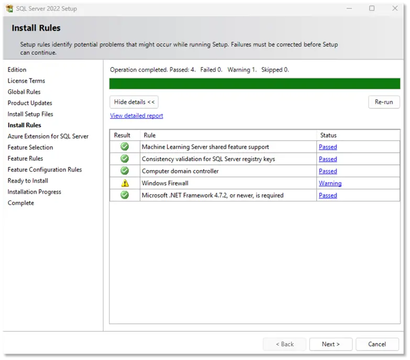Minimize the SQL Server 2022 Setup window
Image resolution: width=410 pixels, height=360 pixels.
349,8
